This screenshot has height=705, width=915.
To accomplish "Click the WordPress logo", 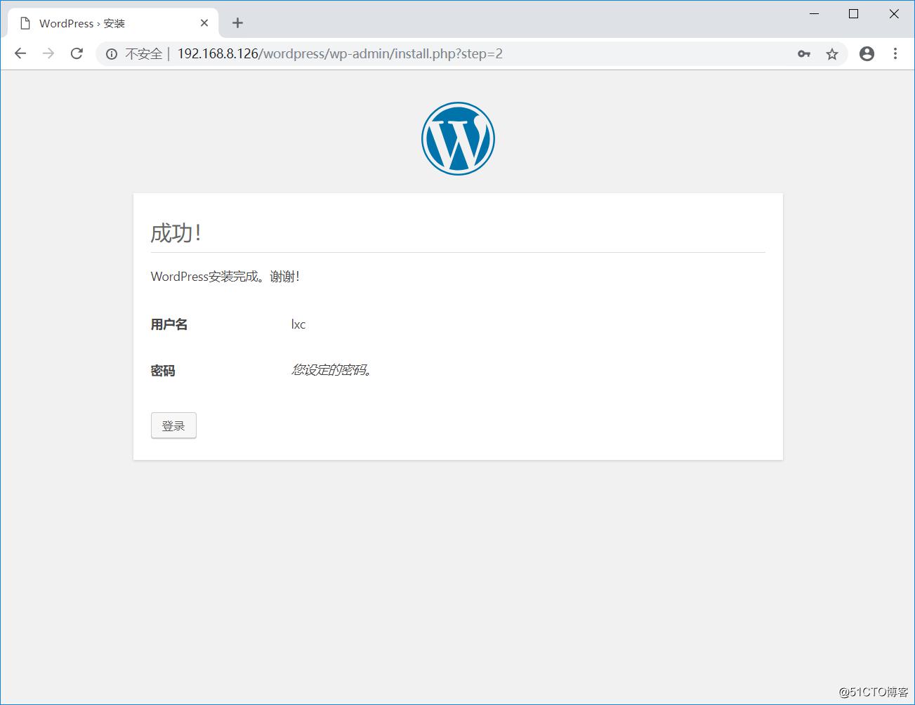I will [x=458, y=138].
